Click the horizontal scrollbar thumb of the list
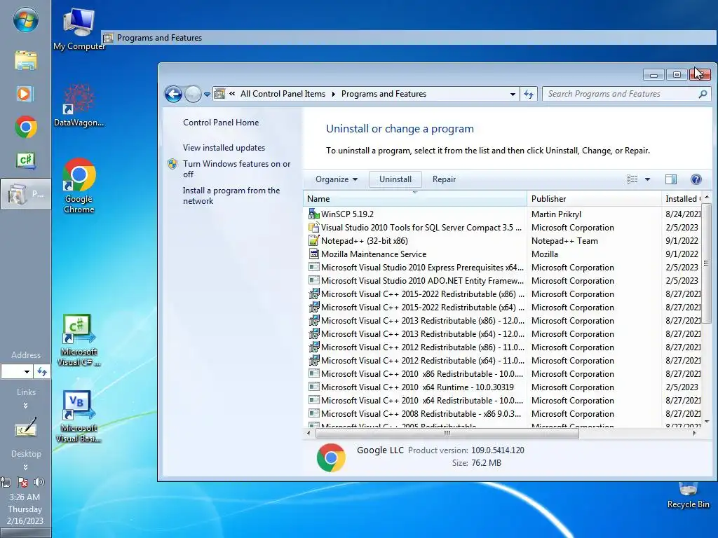718x538 pixels. pyautogui.click(x=447, y=433)
